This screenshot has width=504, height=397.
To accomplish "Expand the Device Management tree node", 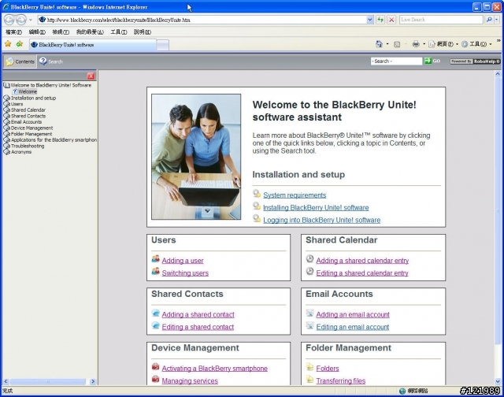I will [6, 128].
